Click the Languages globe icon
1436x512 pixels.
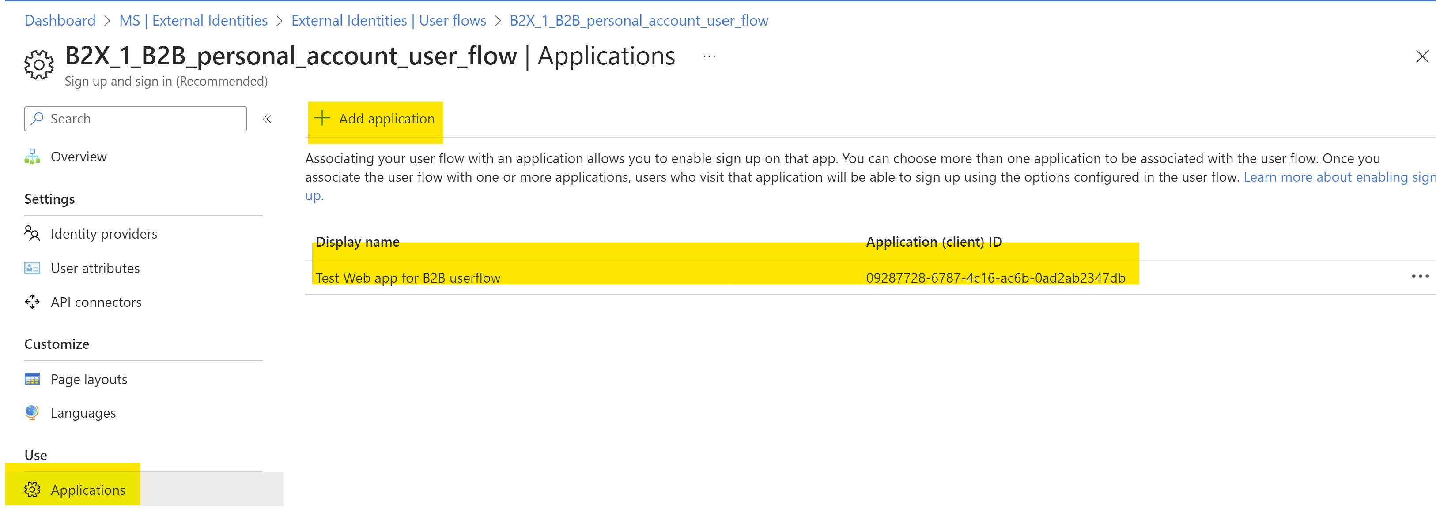click(32, 413)
